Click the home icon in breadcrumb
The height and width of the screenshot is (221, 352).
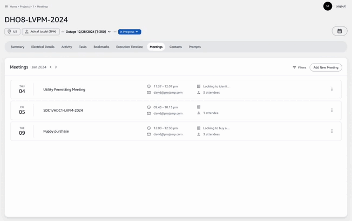click(6, 6)
